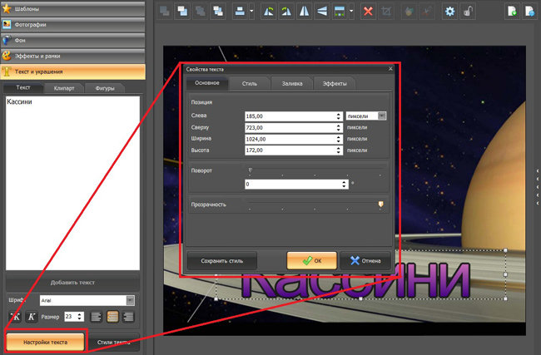
Task: Switch to the Эффекты tab
Action: click(x=335, y=84)
